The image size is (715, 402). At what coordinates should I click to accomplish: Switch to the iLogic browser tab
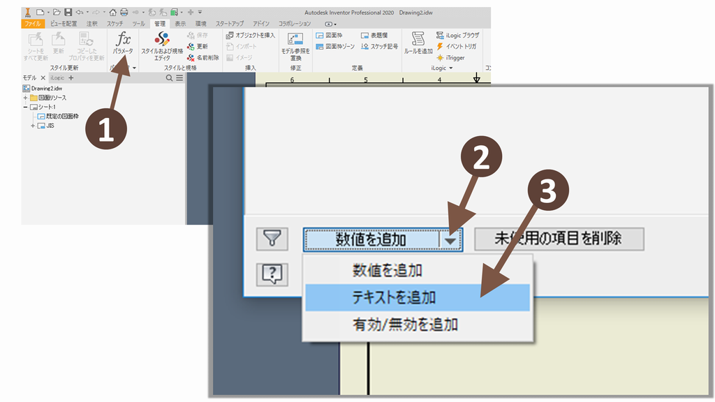tap(56, 78)
